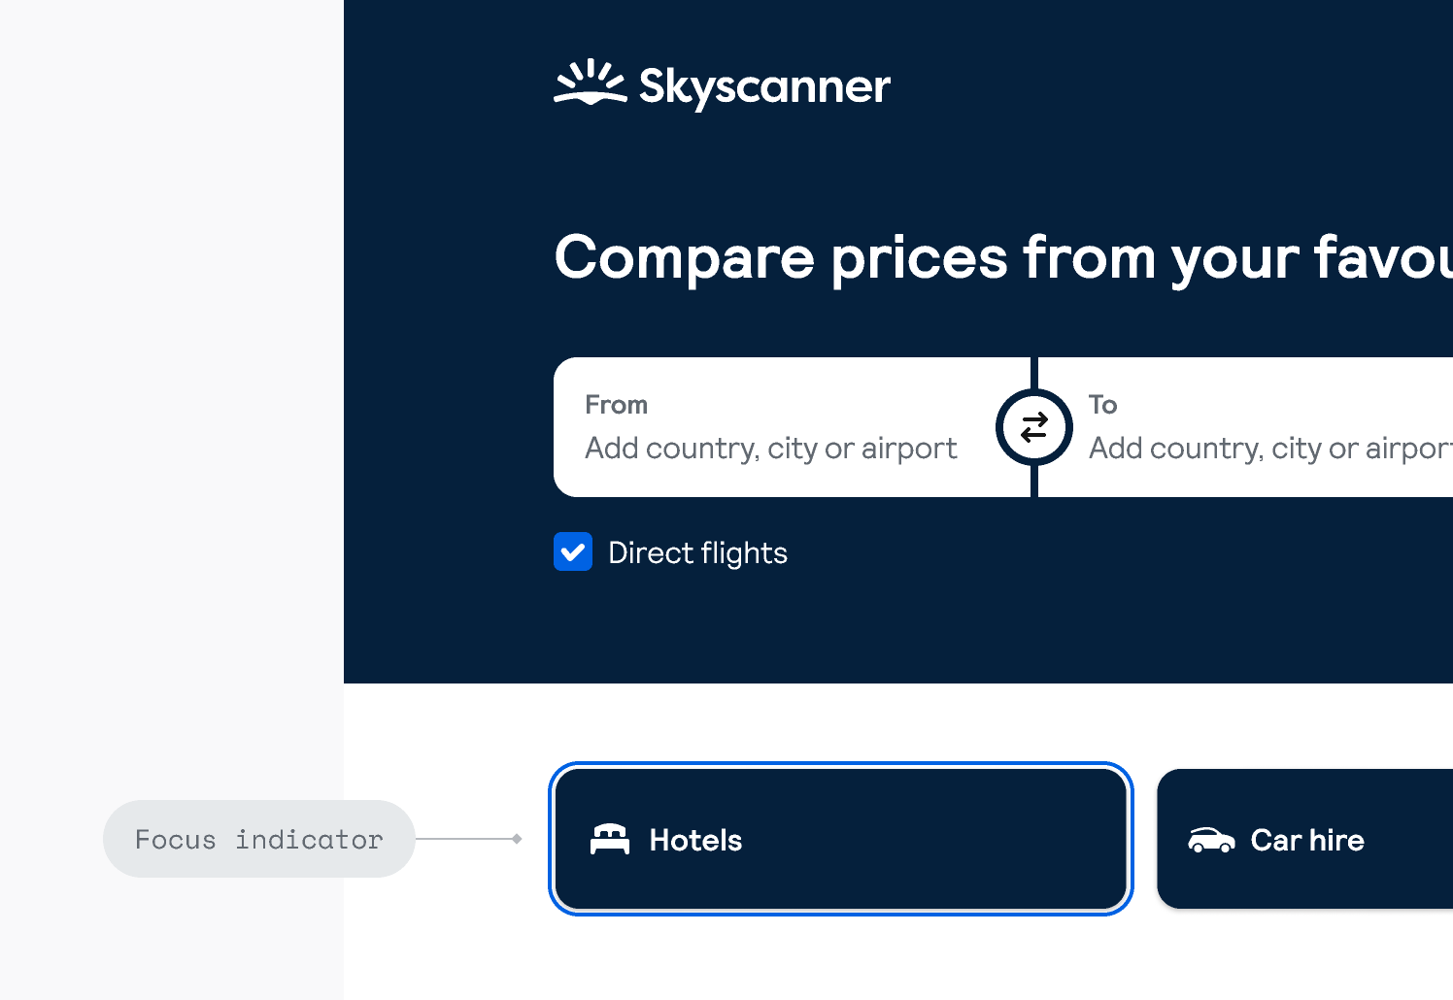Click the Hotels label text
Screen dimensions: 1453x1000
coord(695,840)
